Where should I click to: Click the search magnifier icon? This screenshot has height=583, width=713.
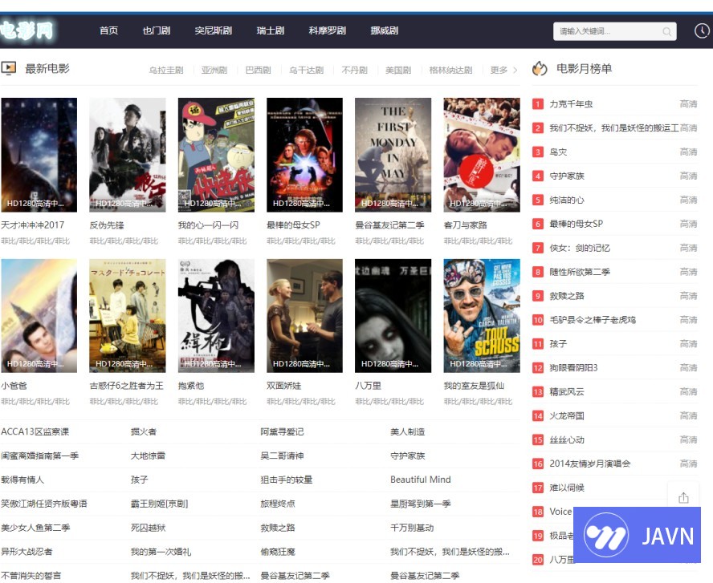[x=666, y=31]
